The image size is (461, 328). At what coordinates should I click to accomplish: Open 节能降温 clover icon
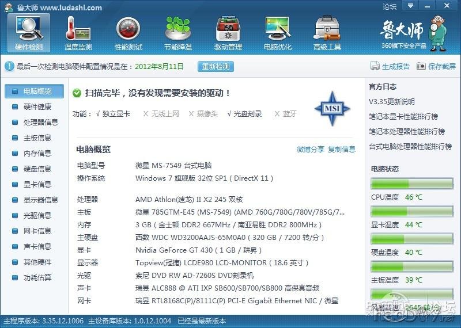pyautogui.click(x=177, y=33)
